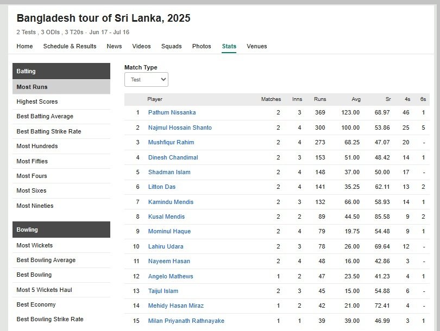This screenshot has width=440, height=331.
Task: Open the Match Type dropdown
Action: coord(146,79)
